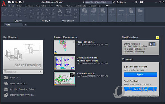Click Explore Sample Drawings... link

point(22,95)
